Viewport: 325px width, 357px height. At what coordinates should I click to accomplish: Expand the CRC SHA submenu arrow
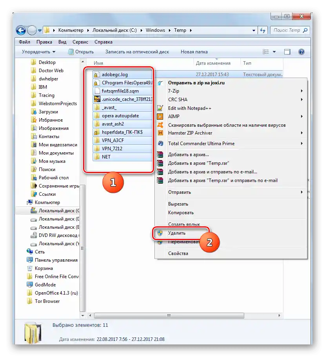(x=302, y=100)
